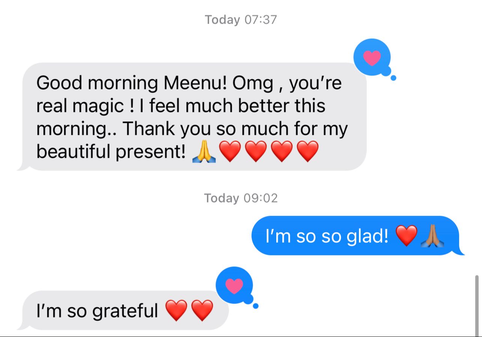Click the "Today 07:37" timestamp

point(241,20)
